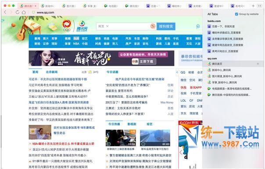Open 高考闪电估分 row in All Tabs panel

tap(233, 51)
